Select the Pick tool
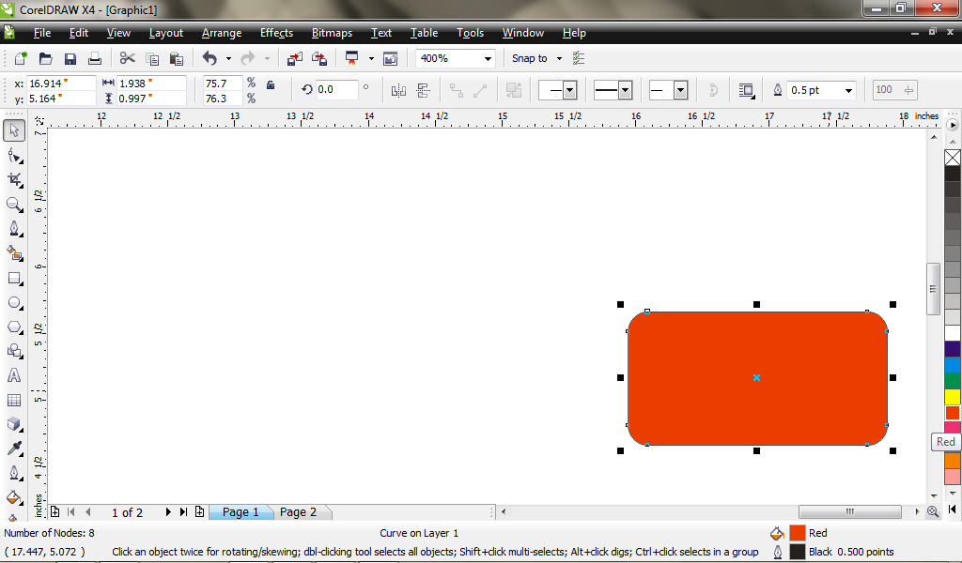 (14, 130)
